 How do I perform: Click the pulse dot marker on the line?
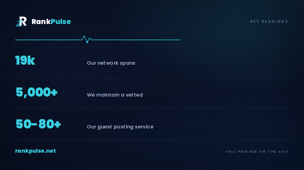coord(87,42)
